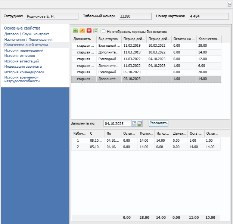Click the 28.00 total in the summary row
The image size is (233, 224).
pyautogui.click(x=144, y=217)
